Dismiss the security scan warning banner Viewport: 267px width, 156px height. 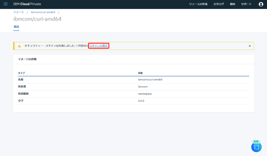250,46
